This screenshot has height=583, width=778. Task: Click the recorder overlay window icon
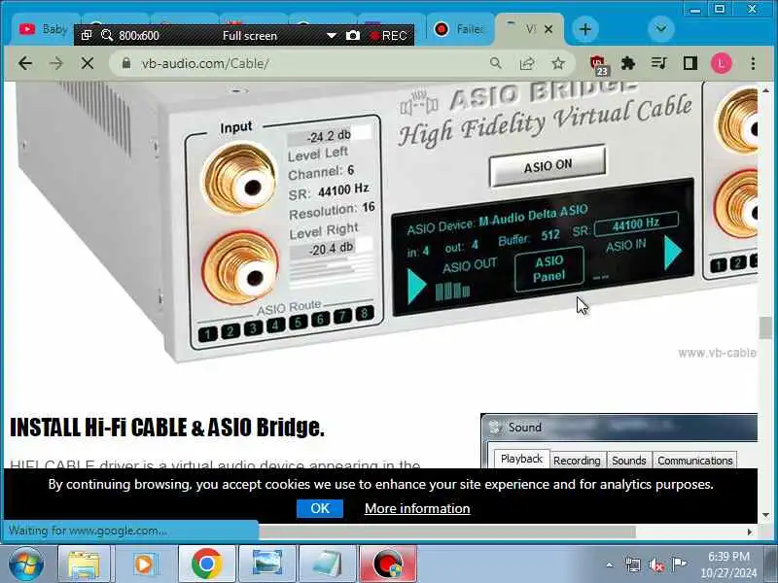[87, 35]
